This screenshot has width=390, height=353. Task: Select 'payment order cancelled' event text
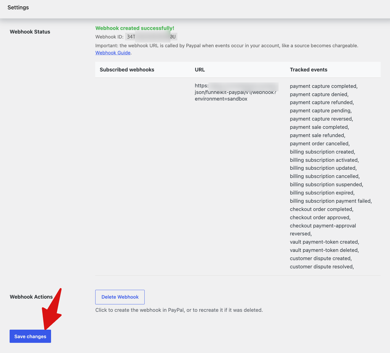pyautogui.click(x=320, y=143)
